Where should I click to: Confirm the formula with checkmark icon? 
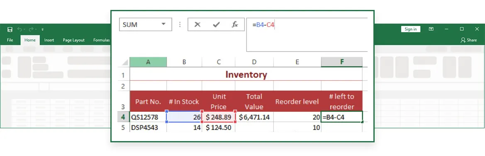tap(216, 25)
